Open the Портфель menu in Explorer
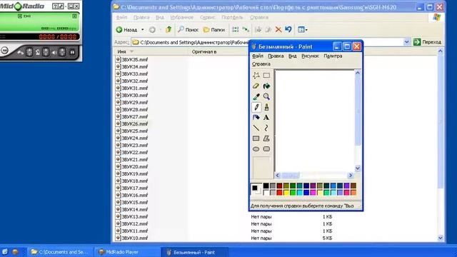This screenshot has width=457, height=257. click(232, 17)
